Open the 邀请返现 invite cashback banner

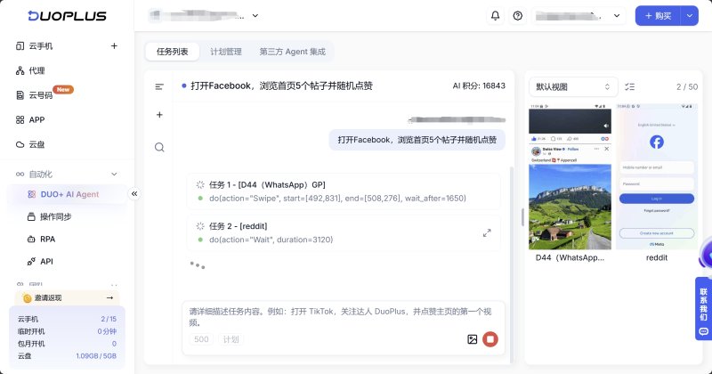pos(67,297)
